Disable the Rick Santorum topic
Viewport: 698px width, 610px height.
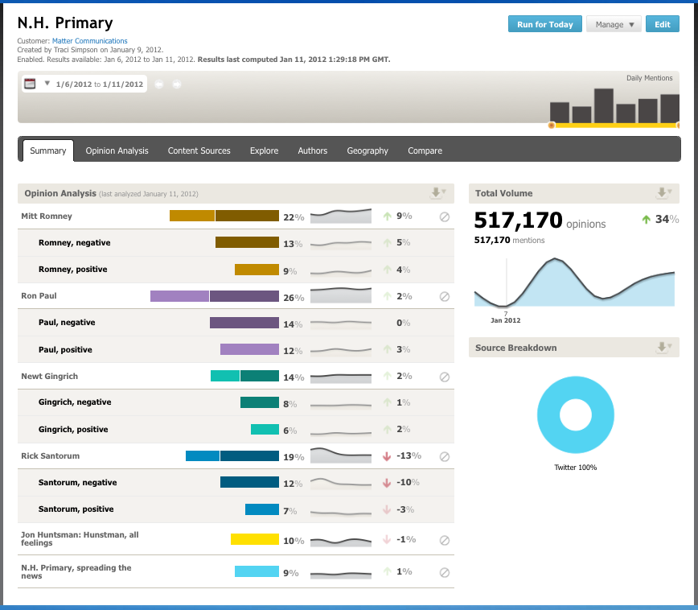444,456
